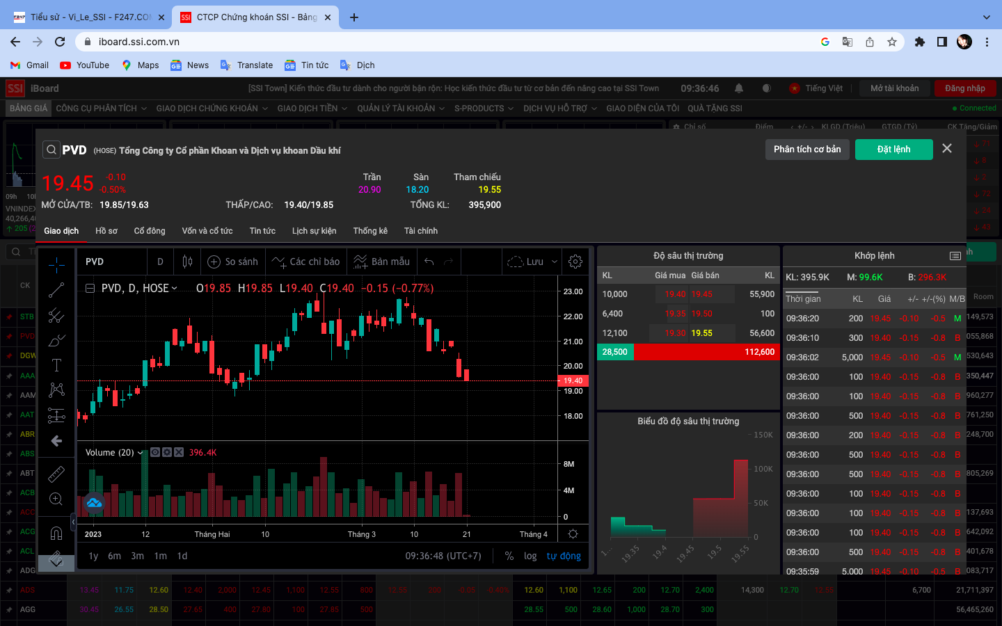Open notifications bell in SSI header
Viewport: 1002px width, 626px height.
739,88
